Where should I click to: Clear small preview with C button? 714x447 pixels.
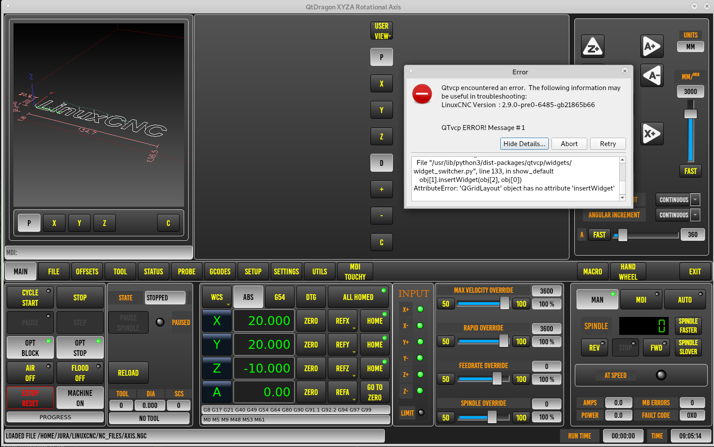(x=168, y=223)
